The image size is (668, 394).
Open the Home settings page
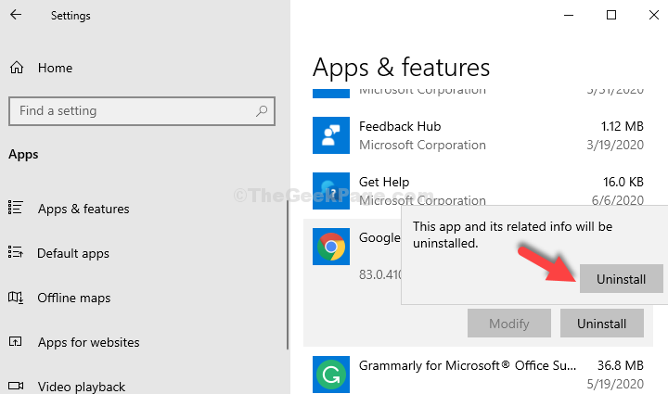(55, 68)
